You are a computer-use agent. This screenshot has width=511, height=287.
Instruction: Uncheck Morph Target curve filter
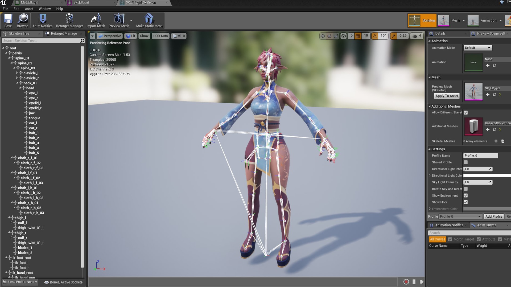(x=450, y=239)
